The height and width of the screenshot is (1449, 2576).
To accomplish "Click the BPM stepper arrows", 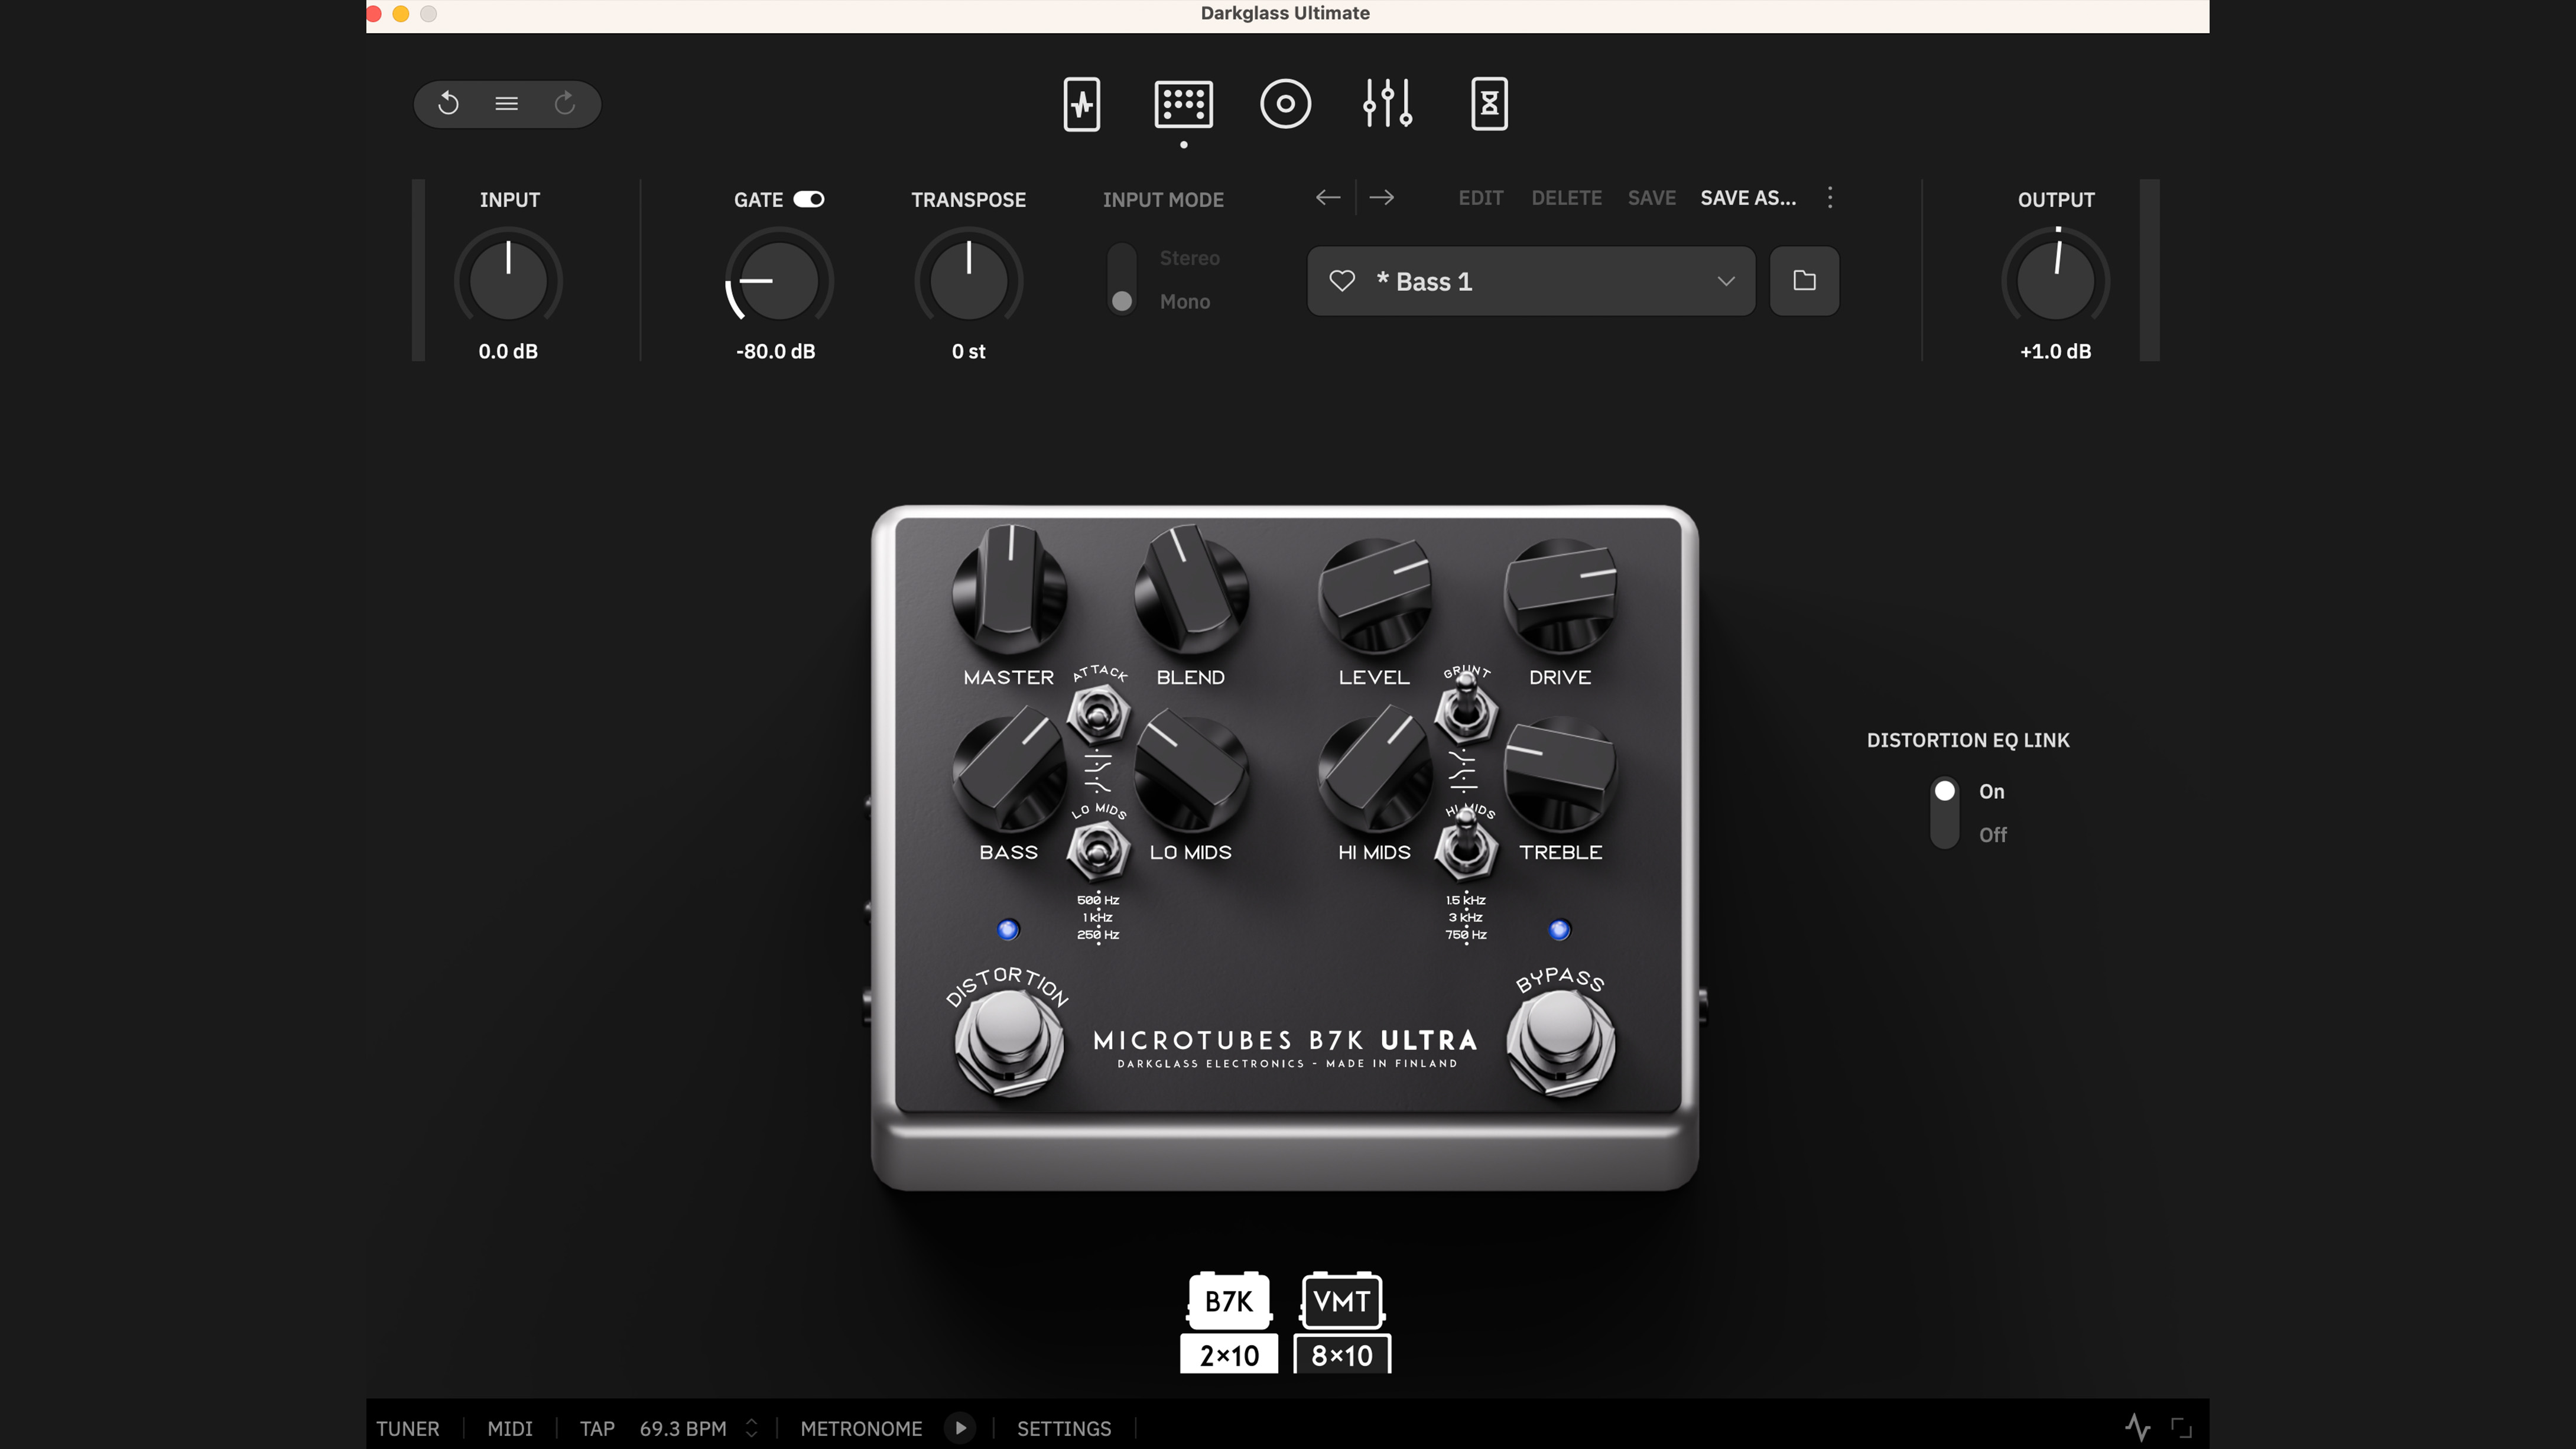I will (x=751, y=1428).
